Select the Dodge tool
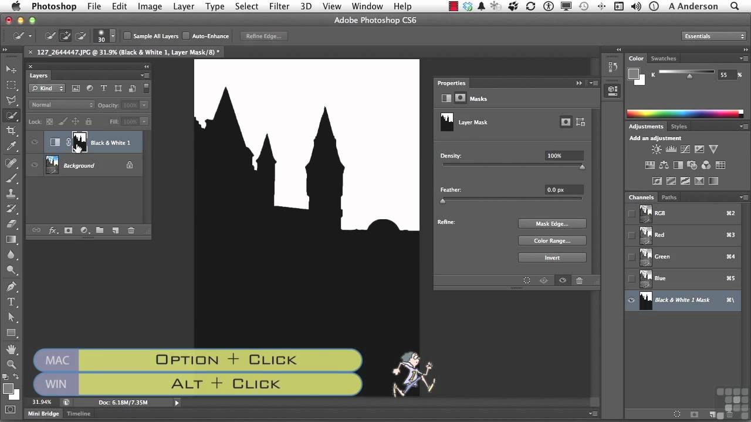The height and width of the screenshot is (422, 751). coord(11,270)
